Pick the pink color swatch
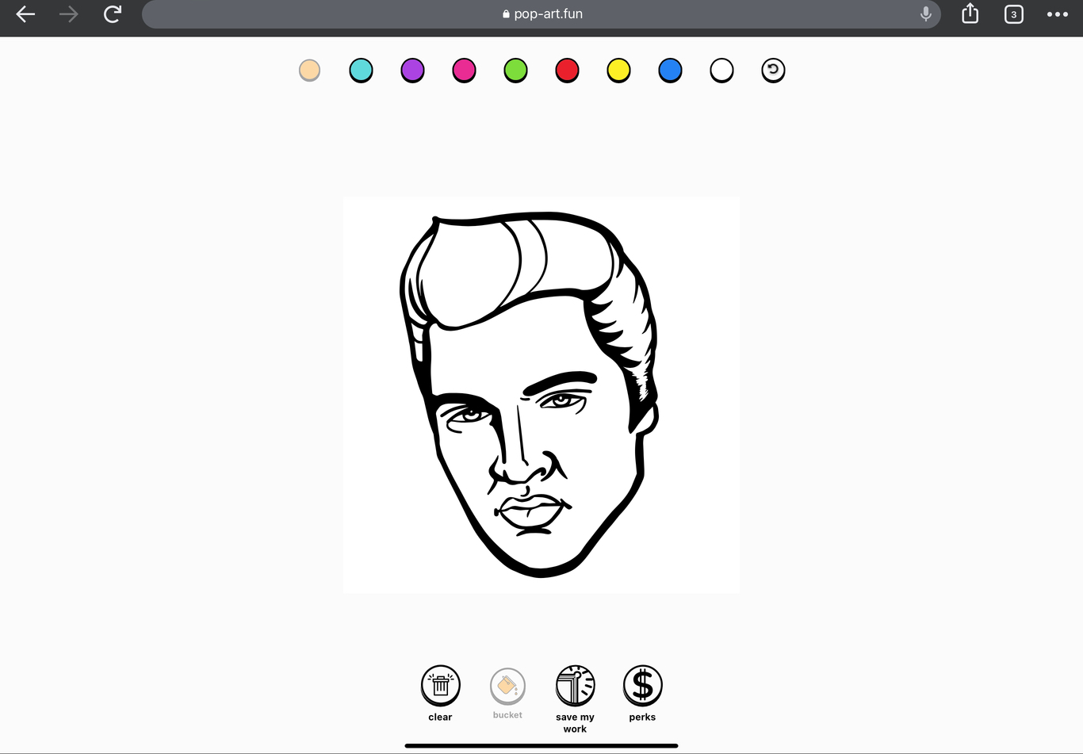The height and width of the screenshot is (754, 1083). [464, 71]
